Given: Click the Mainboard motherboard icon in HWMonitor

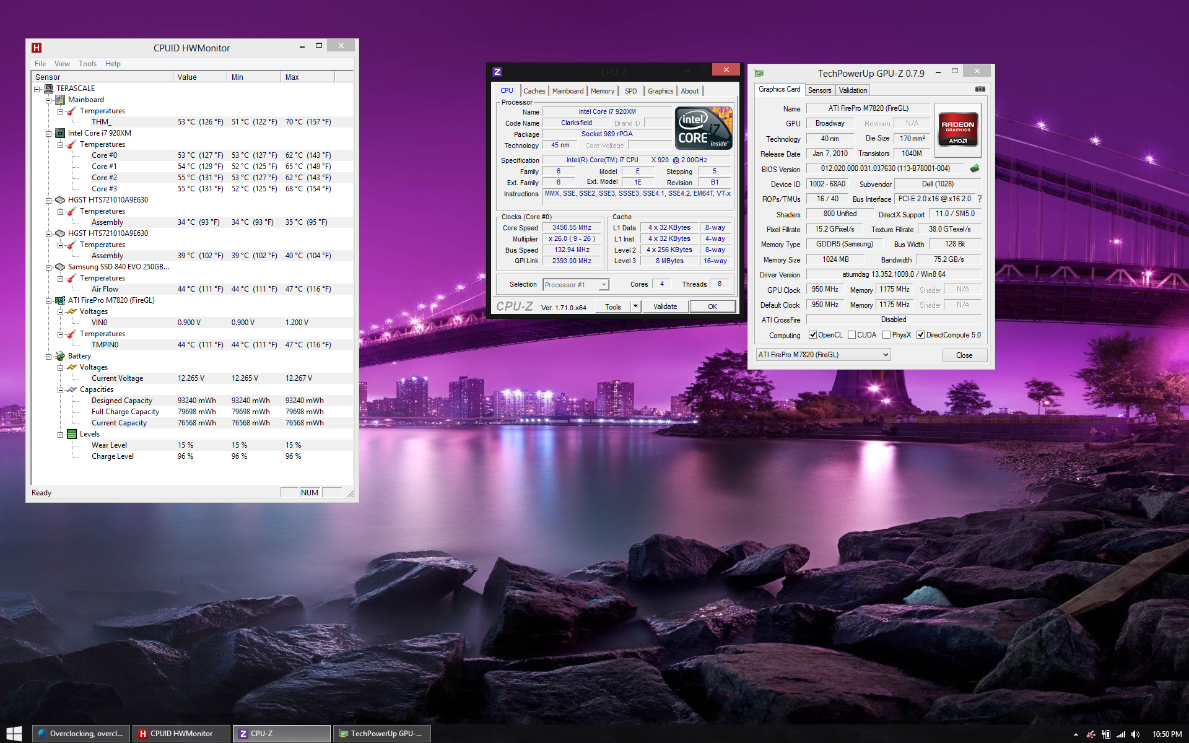Looking at the screenshot, I should [x=60, y=100].
